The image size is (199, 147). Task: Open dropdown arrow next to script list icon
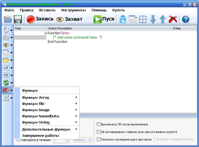coord(11,98)
